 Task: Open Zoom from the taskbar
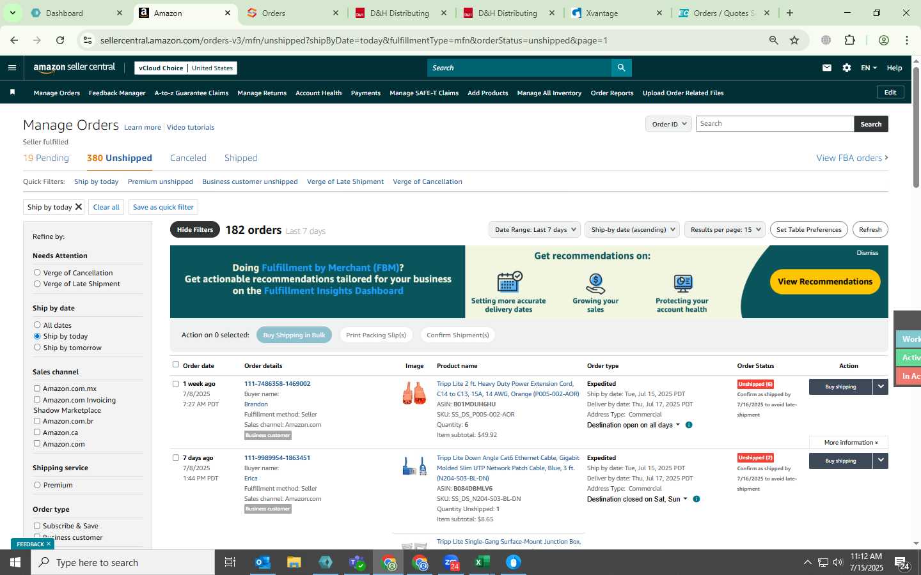[452, 562]
